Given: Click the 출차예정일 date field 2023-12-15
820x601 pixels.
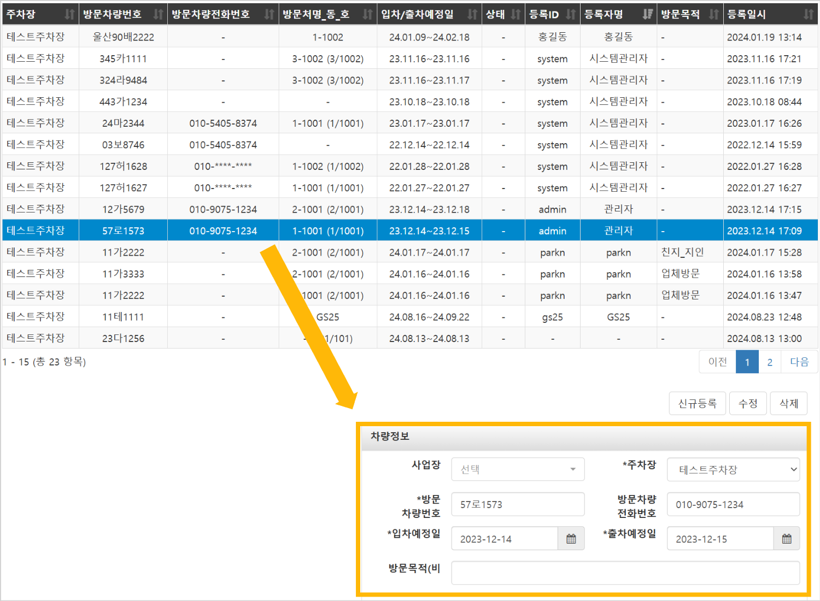Looking at the screenshot, I should 721,539.
